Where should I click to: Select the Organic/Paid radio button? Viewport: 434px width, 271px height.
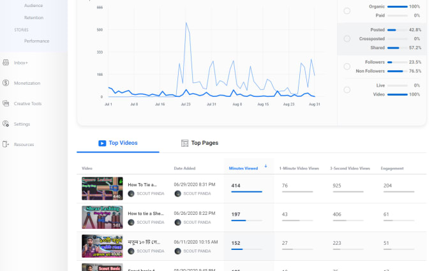tap(347, 11)
